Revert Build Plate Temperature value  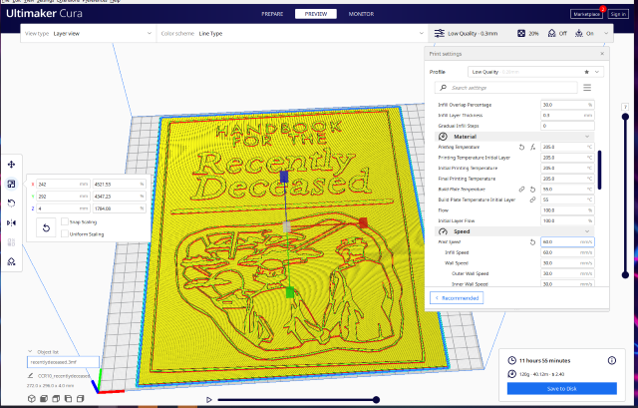point(532,190)
